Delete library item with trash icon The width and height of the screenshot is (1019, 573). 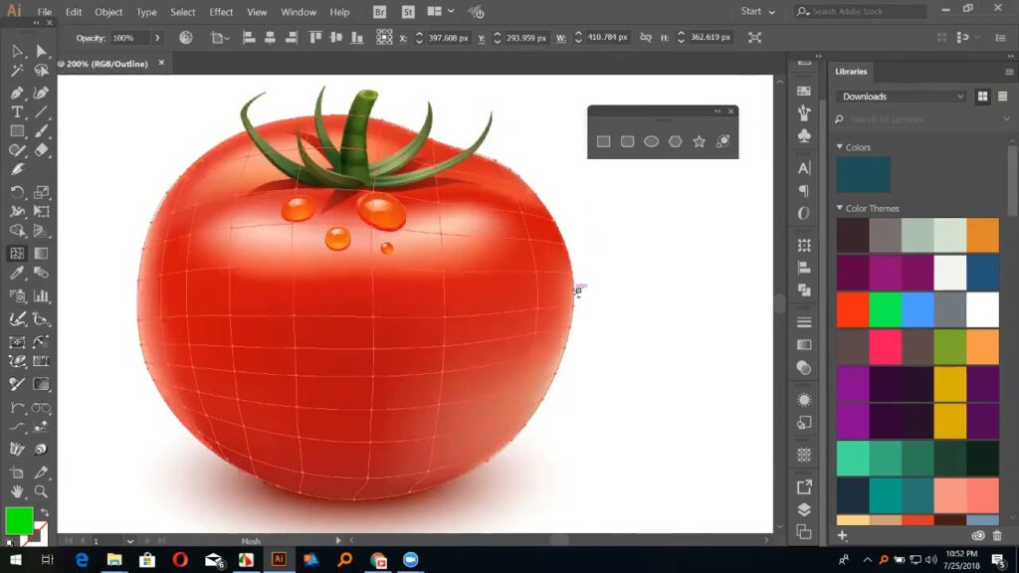[x=997, y=535]
